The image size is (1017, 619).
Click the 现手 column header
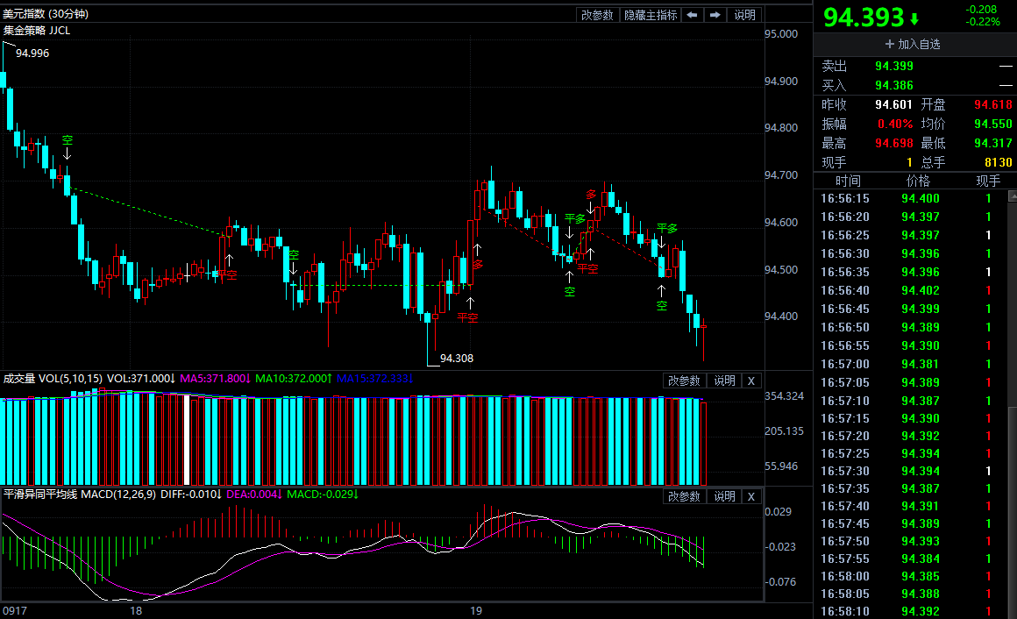pyautogui.click(x=988, y=181)
